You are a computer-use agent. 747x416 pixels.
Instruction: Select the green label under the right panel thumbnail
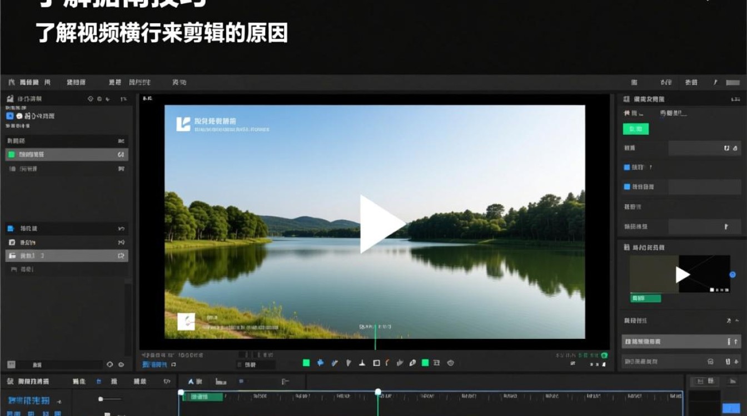click(645, 298)
